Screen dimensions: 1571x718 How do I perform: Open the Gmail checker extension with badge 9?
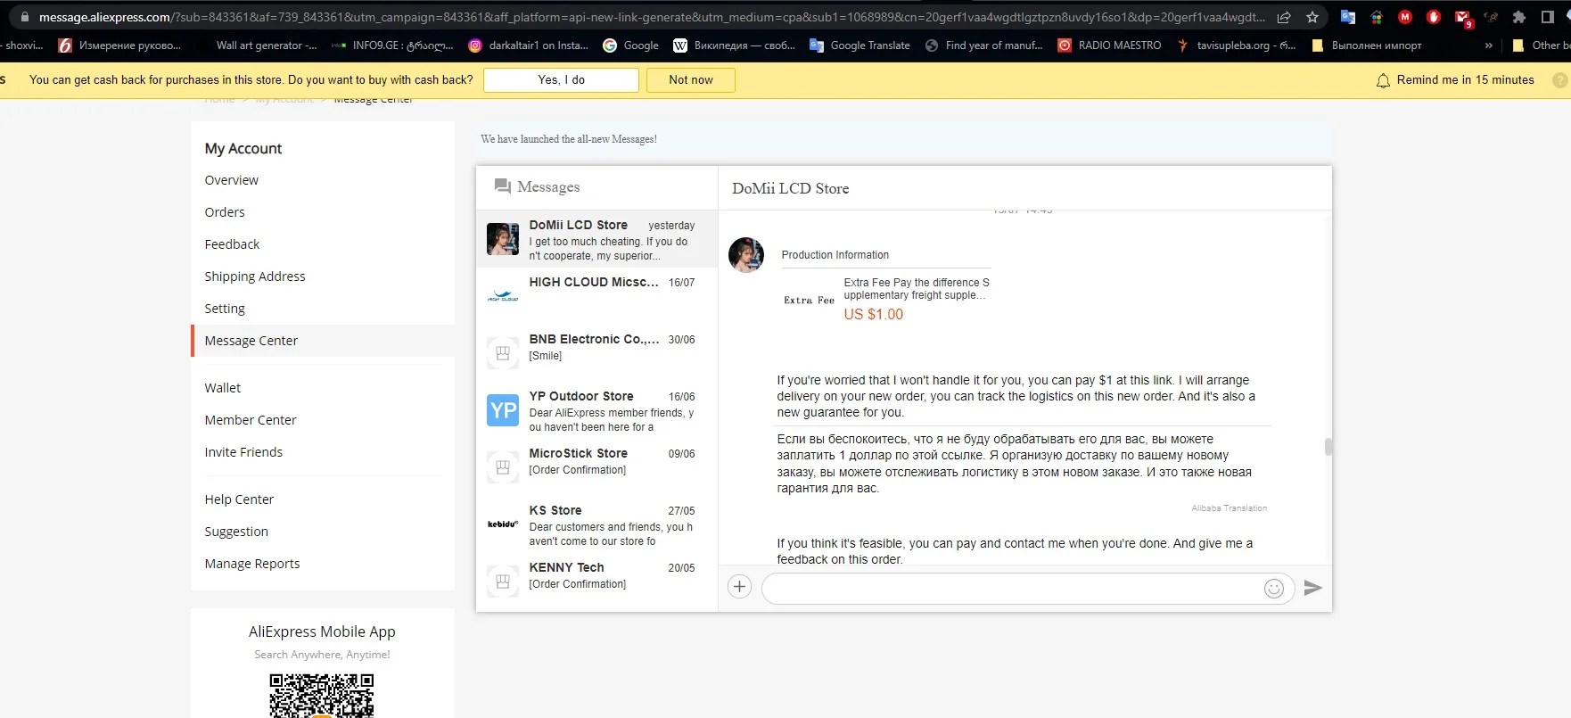tap(1462, 18)
